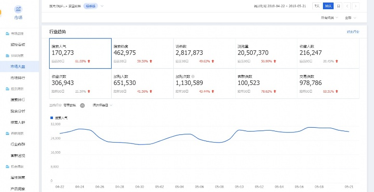Click the grey info icon beside 加购次数
The width and height of the screenshot is (374, 192).
[193, 76]
